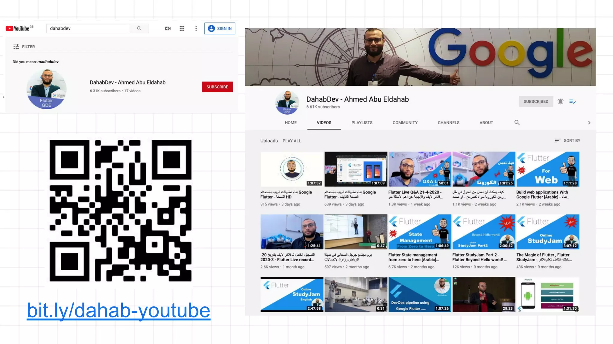Switch to the CHANNELS tab
The width and height of the screenshot is (613, 344).
448,123
